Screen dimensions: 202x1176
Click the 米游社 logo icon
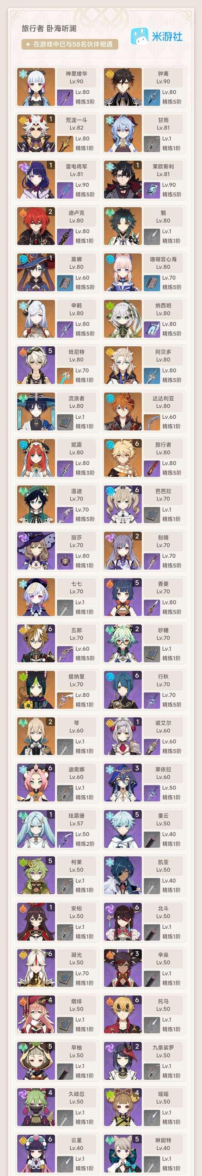click(x=140, y=35)
